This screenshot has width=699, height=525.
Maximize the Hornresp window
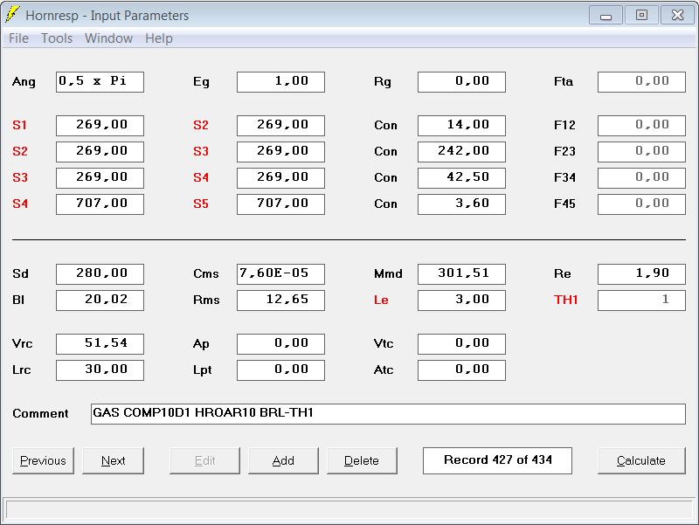(641, 15)
